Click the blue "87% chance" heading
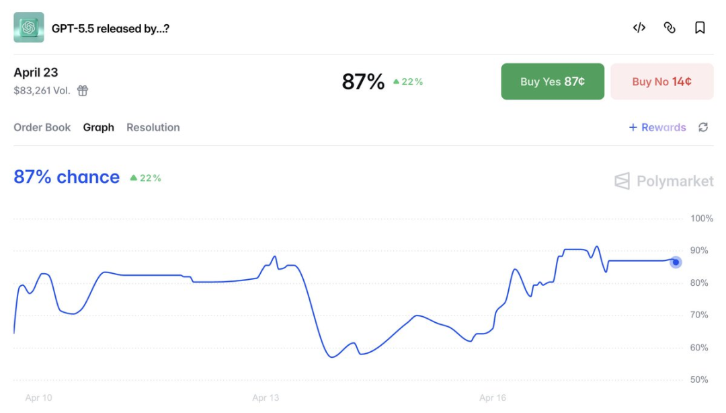Screen dimensions: 726x413 67,177
